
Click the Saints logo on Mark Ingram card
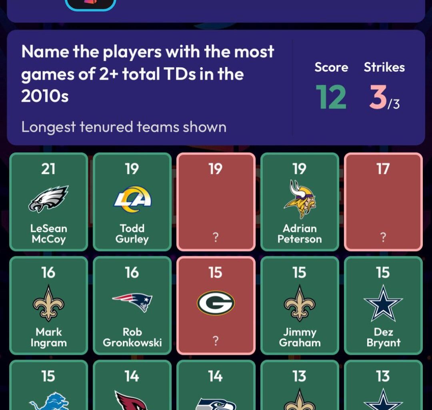tap(48, 302)
